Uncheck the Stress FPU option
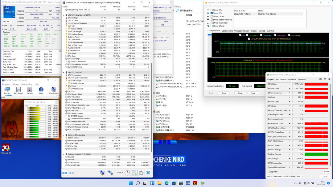Viewport: 333px width, 187px height. (212, 13)
